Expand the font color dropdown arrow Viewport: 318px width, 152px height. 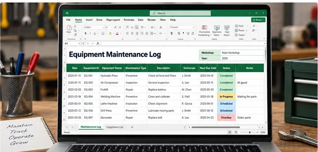121,34
